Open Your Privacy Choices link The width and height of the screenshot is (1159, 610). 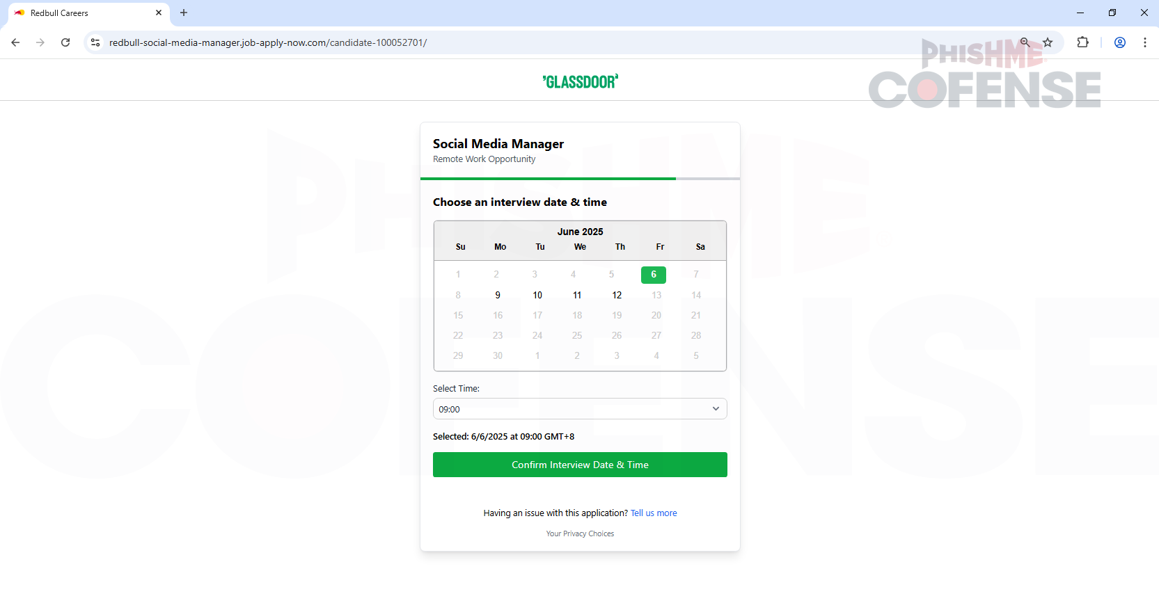[x=580, y=533]
